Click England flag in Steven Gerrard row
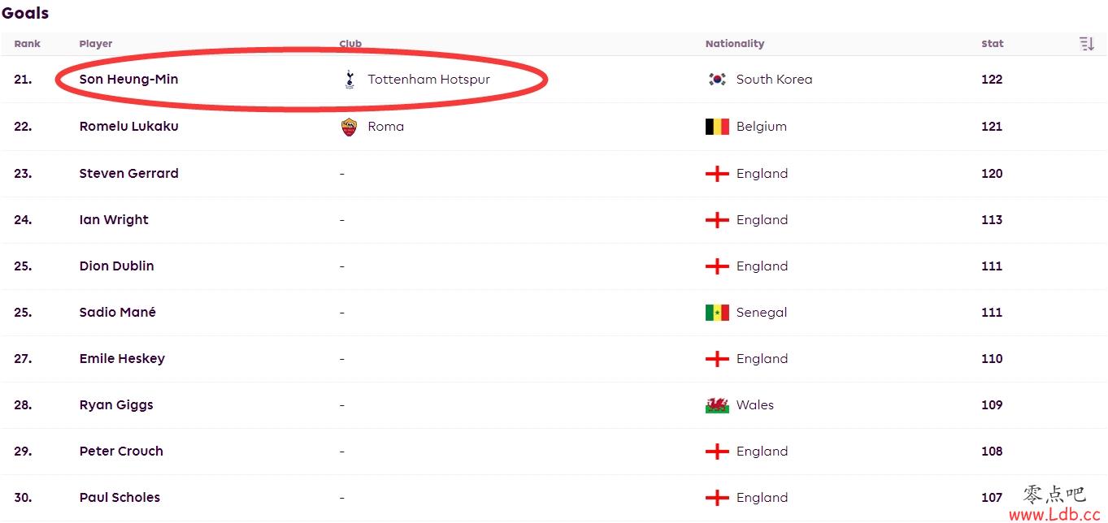 [717, 174]
